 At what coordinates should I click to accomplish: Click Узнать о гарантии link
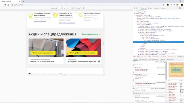[40, 21]
